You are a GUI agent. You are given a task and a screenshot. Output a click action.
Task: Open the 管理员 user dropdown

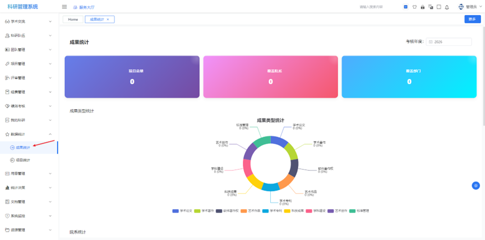470,7
